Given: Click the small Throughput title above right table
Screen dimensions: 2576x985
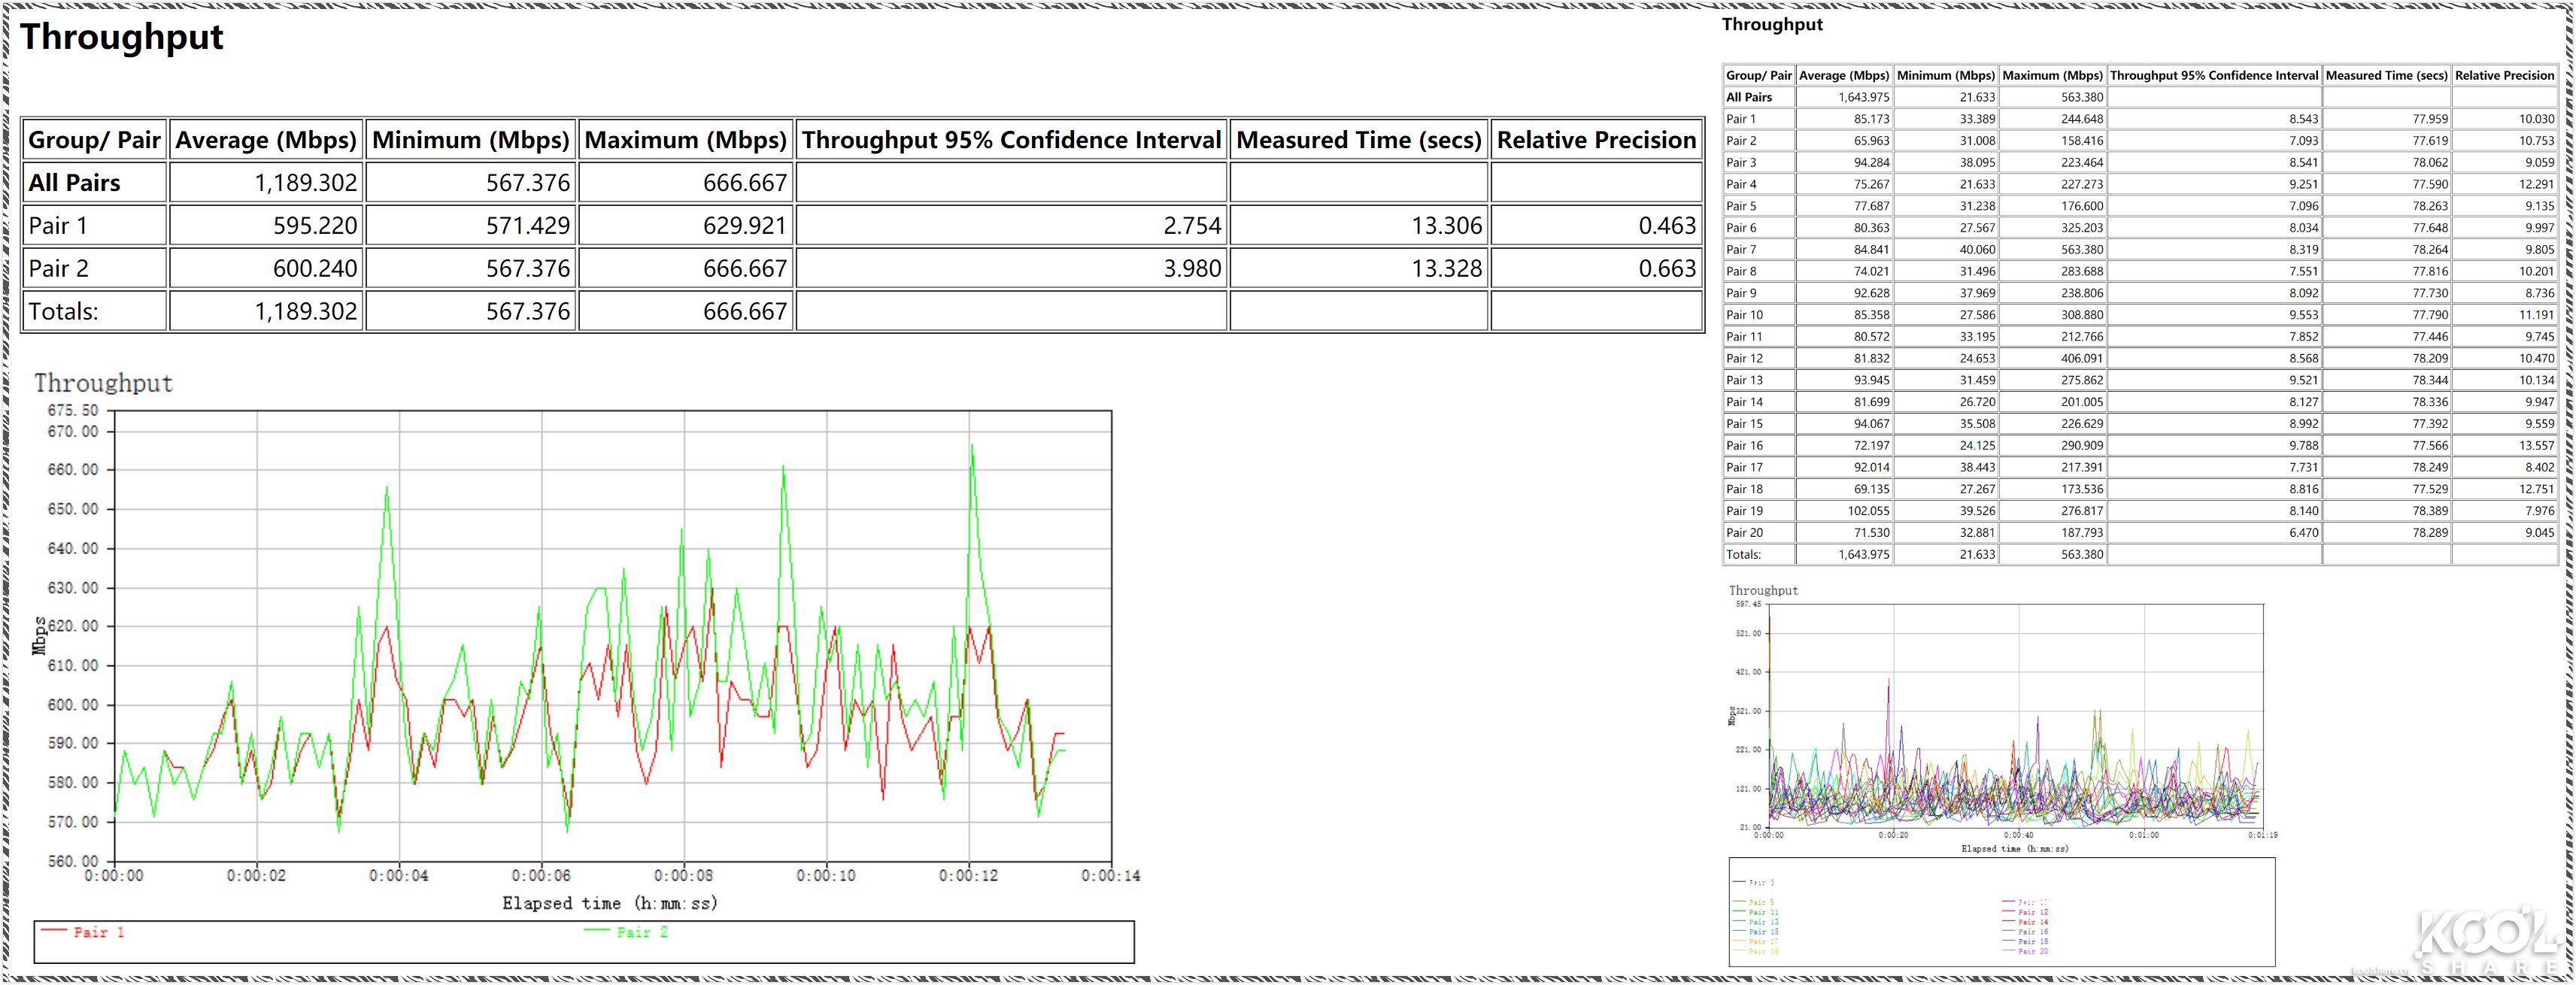Looking at the screenshot, I should (x=1771, y=25).
